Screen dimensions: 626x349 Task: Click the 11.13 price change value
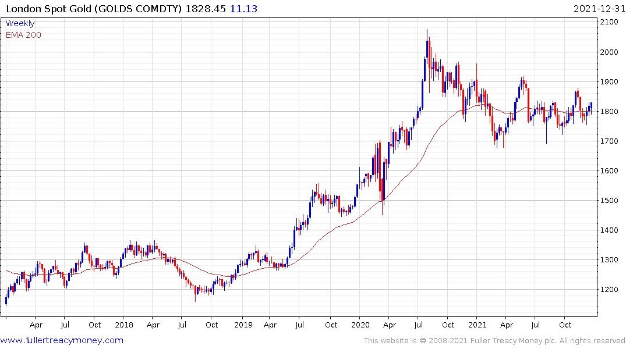[x=243, y=9]
